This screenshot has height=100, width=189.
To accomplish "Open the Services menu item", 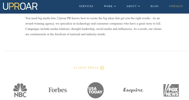I will 86,6.
